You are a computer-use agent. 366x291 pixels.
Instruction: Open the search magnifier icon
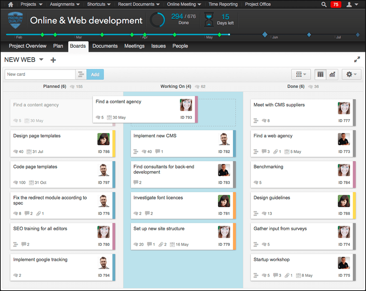pos(323,4)
